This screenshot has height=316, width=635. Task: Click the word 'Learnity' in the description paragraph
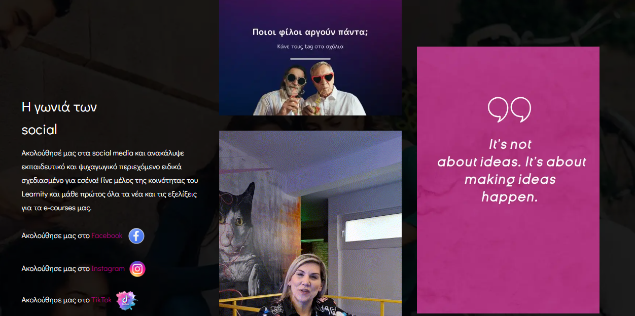pos(34,194)
